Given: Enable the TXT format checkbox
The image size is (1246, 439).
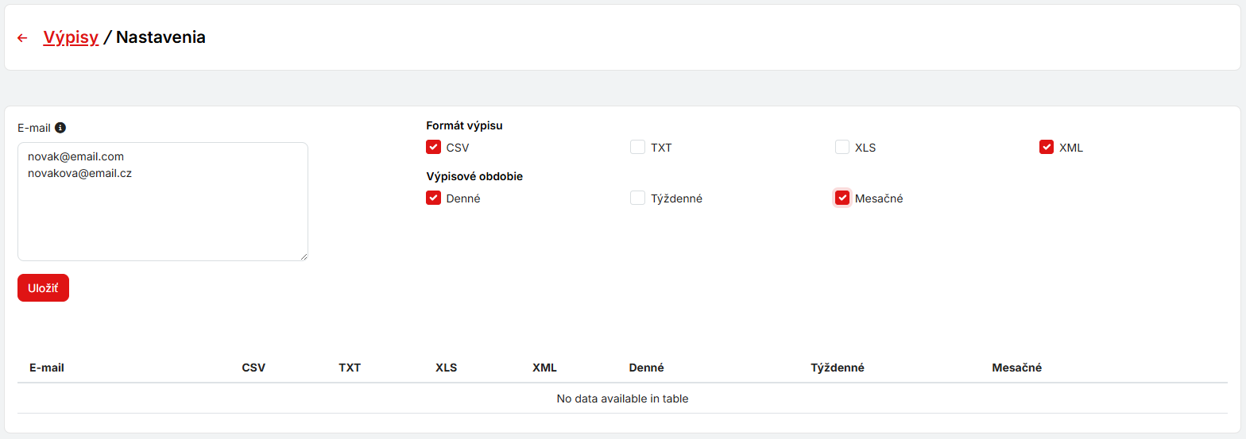Looking at the screenshot, I should click(637, 147).
